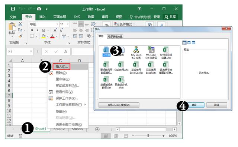Open the 剪贴板 clipboard dialog launcher
Screen dimensions: 238x147
point(26,43)
